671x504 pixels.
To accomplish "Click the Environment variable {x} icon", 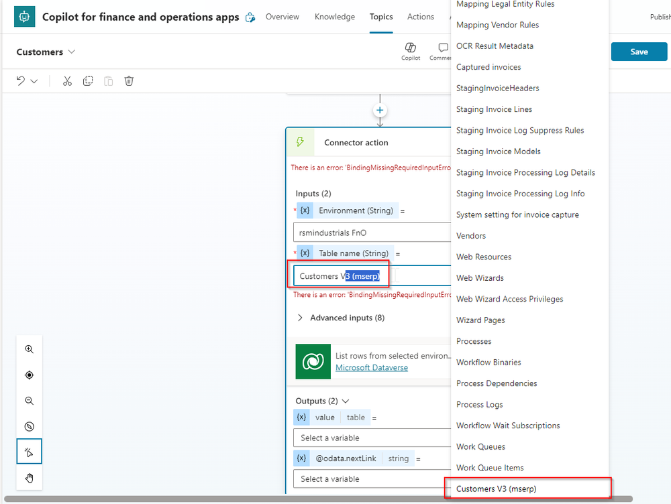I will coord(305,210).
